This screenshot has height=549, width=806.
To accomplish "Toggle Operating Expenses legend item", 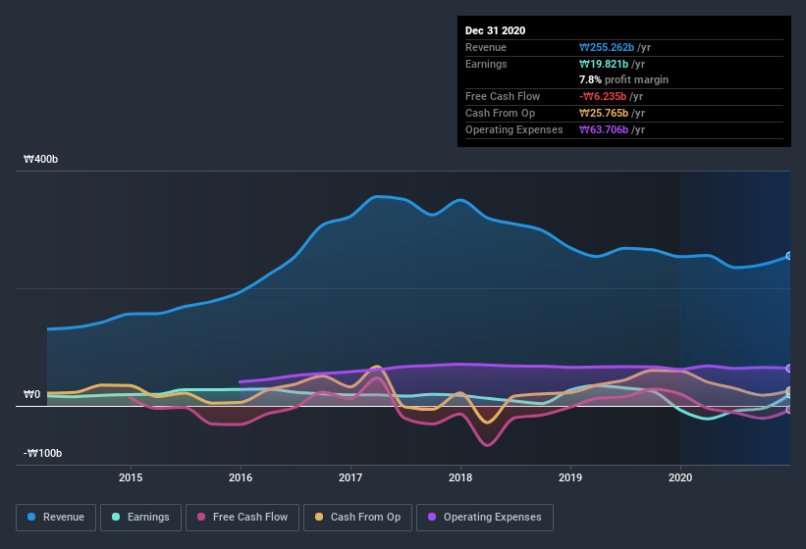I will [485, 517].
